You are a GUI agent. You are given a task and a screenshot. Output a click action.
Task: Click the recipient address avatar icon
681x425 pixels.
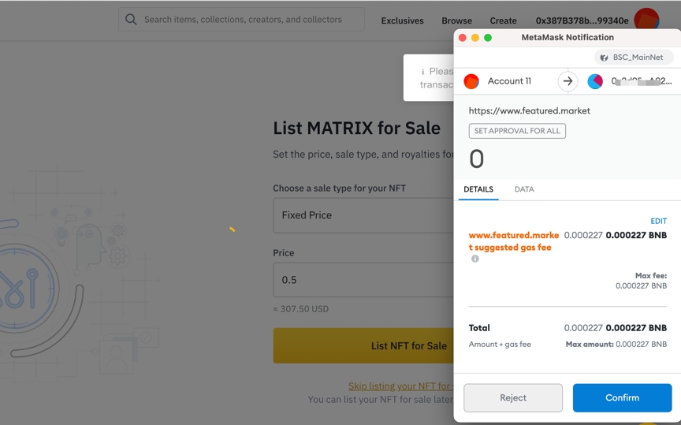coord(595,81)
